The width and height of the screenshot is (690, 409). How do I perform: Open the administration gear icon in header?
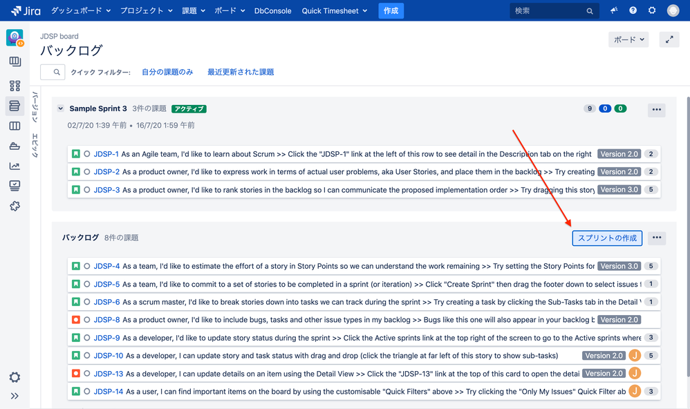coord(652,10)
